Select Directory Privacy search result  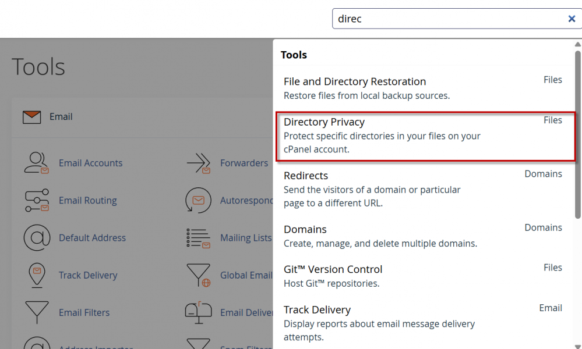point(324,122)
